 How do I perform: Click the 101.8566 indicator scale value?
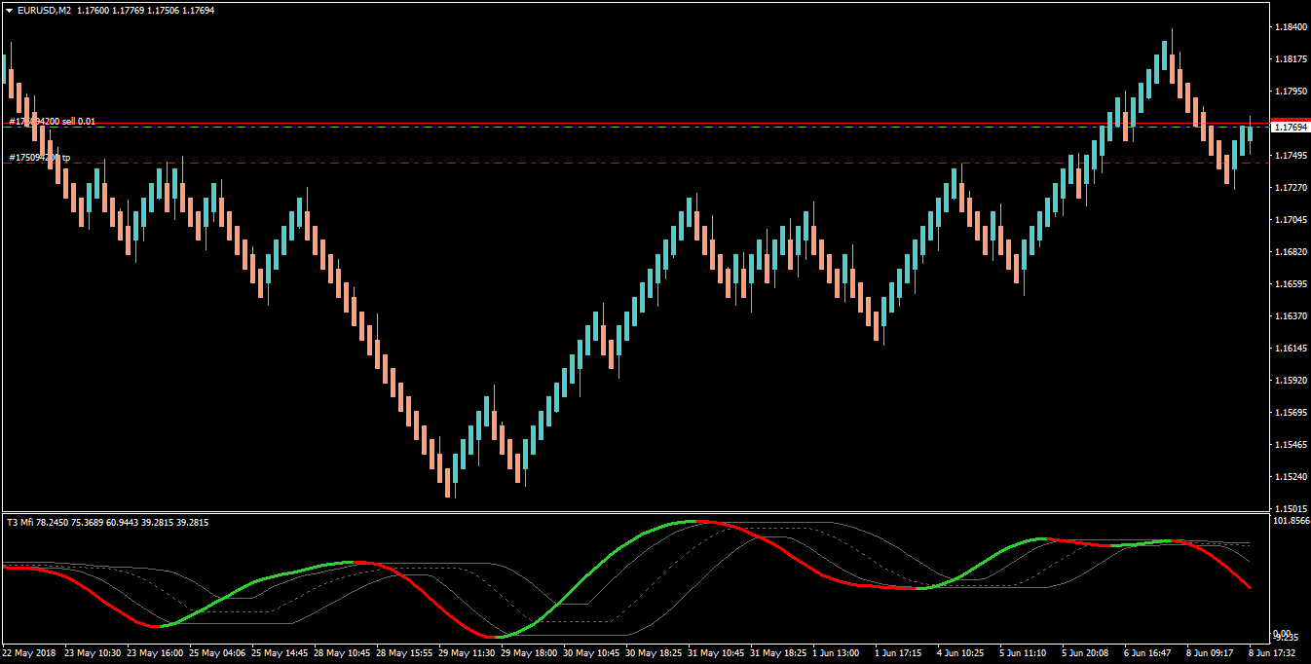tap(1292, 521)
